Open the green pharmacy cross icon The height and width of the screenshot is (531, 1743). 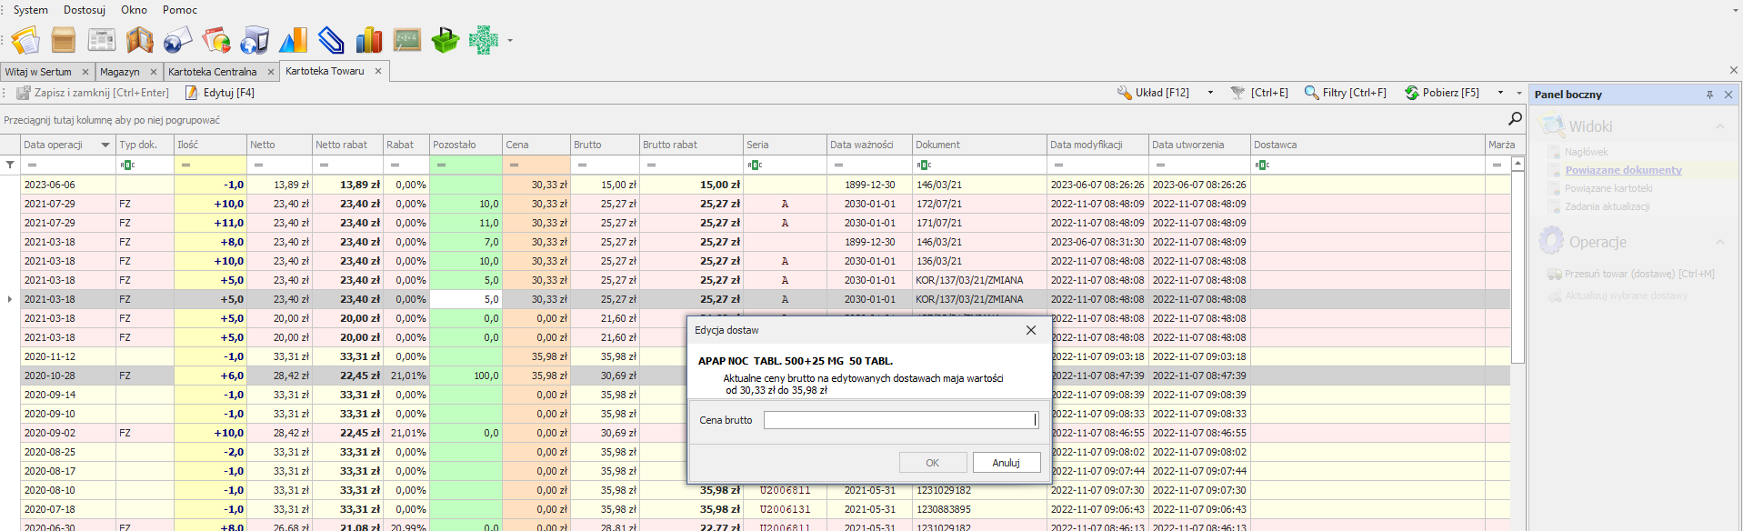point(484,40)
